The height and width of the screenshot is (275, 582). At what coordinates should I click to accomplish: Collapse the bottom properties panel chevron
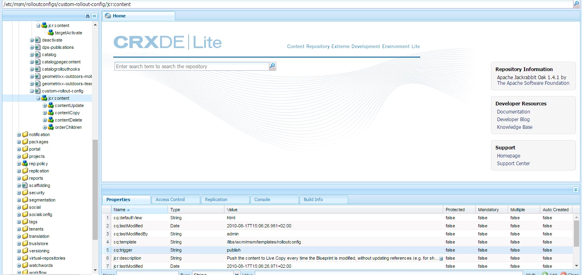click(576, 189)
